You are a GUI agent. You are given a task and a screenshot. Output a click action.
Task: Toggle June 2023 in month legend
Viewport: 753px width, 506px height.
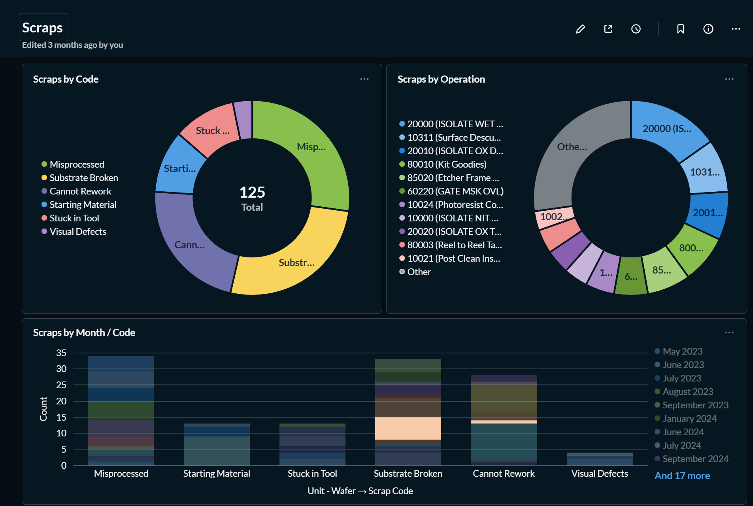(679, 364)
